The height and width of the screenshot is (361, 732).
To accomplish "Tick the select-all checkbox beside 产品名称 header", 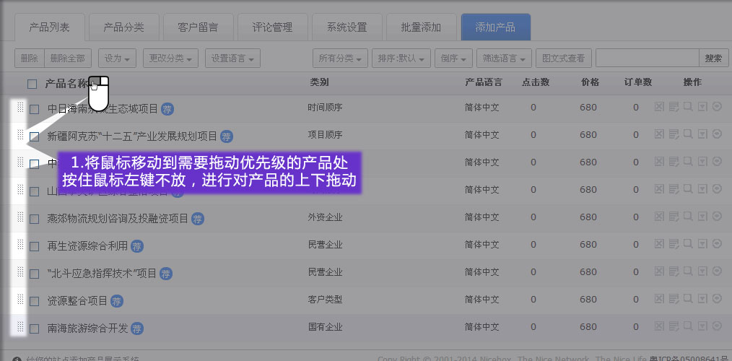I will click(x=32, y=84).
